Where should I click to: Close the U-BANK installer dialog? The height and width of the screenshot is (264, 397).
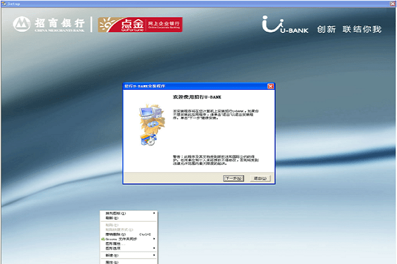click(x=271, y=86)
